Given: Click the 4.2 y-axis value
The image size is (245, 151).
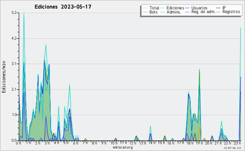Looking at the screenshot, I should (14, 38).
